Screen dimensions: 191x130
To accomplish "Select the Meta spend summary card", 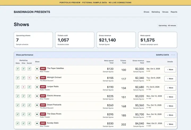I will pos(158,40).
